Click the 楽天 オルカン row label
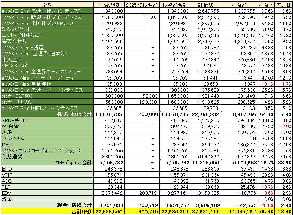Viewport: 293px width, 215px height. point(47,102)
